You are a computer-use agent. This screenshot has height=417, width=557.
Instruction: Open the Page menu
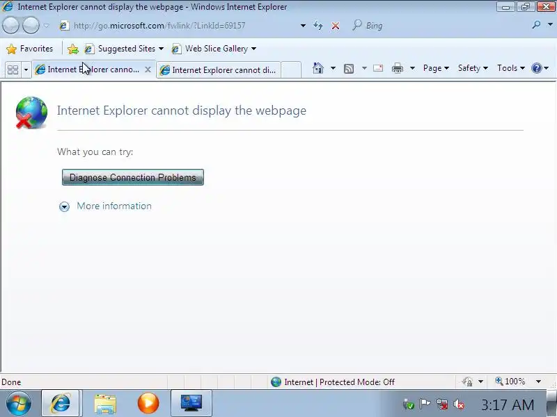[x=436, y=68]
